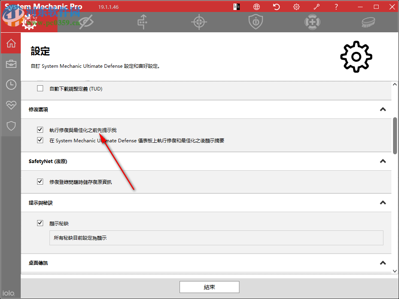The height and width of the screenshot is (299, 399).
Task: Collapse the 修復選項 section
Action: pyautogui.click(x=383, y=109)
